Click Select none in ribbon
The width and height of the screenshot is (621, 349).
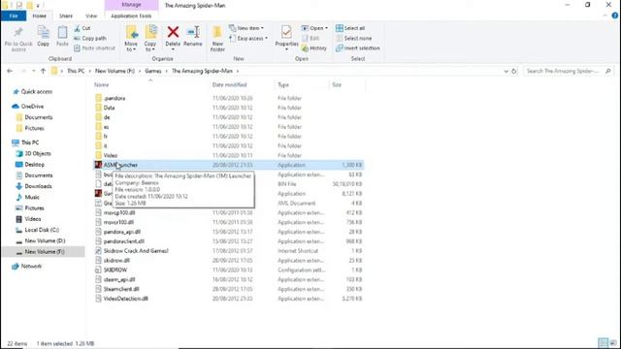pos(353,39)
